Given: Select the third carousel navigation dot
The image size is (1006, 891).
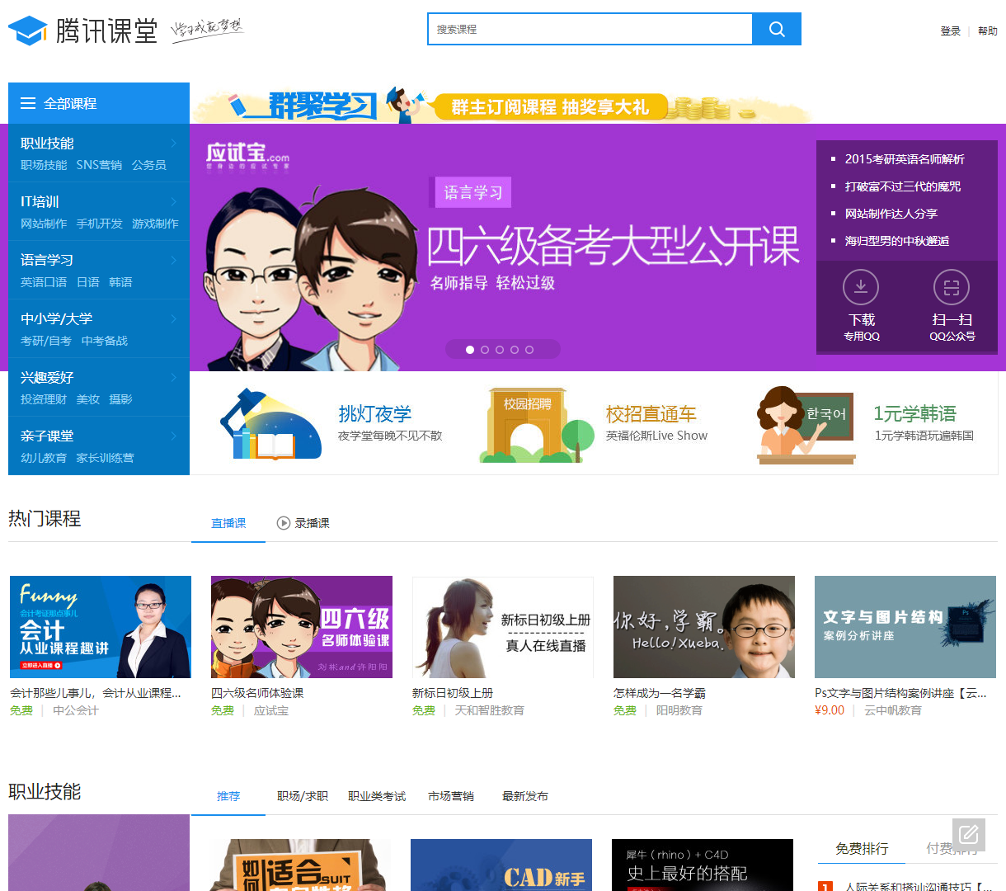Looking at the screenshot, I should click(x=500, y=349).
